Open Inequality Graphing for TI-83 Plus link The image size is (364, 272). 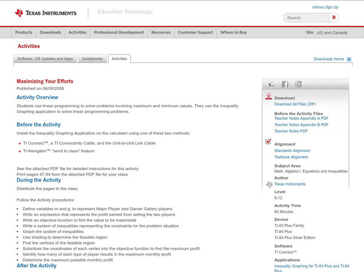click(312, 268)
